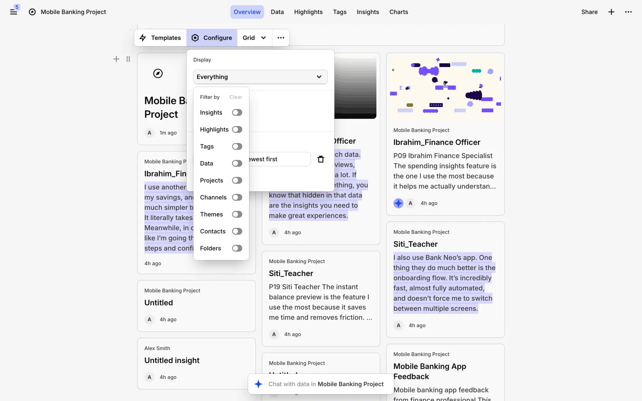This screenshot has width=642, height=401.
Task: Open the toolbar ellipsis next to Grid
Action: click(x=281, y=38)
